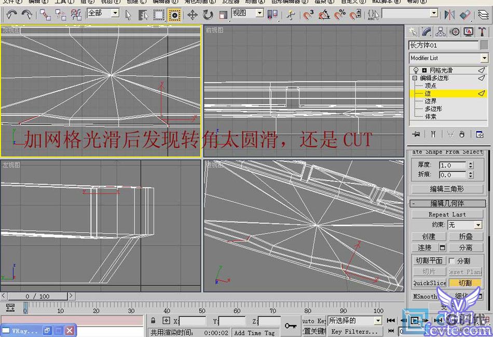
Task: Toggle Window/Crossing selection mode
Action: click(174, 15)
